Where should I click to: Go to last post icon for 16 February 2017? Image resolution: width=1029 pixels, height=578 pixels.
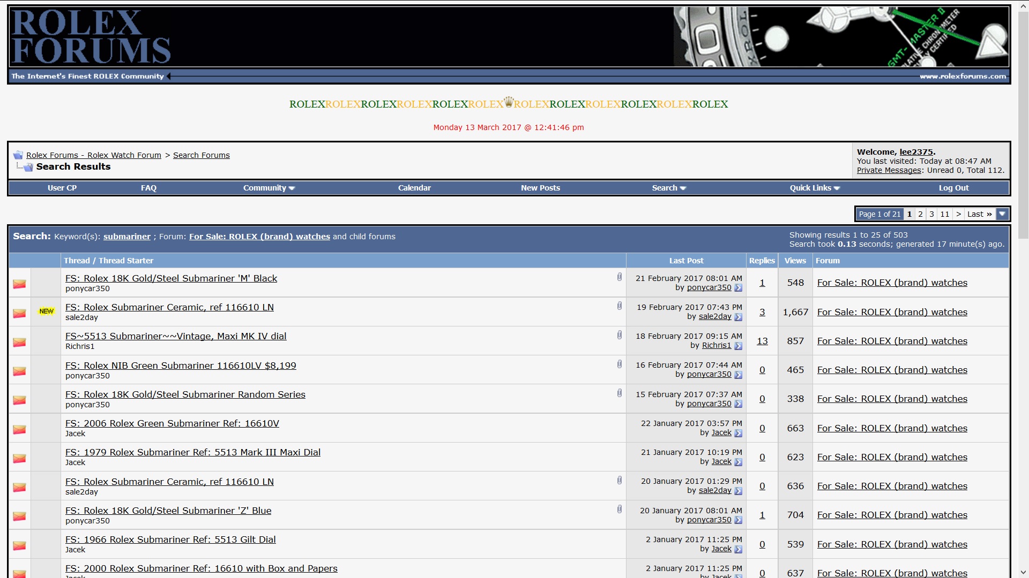tap(738, 375)
